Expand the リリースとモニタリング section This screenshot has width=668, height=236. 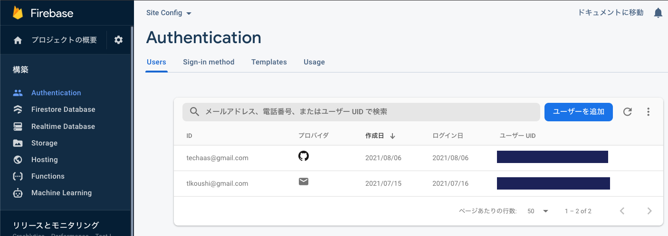coord(56,225)
